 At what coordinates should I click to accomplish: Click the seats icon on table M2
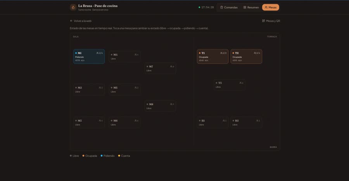[100, 87]
